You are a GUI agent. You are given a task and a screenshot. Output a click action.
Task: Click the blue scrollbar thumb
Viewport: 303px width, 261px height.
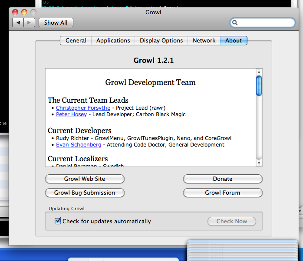point(259,85)
